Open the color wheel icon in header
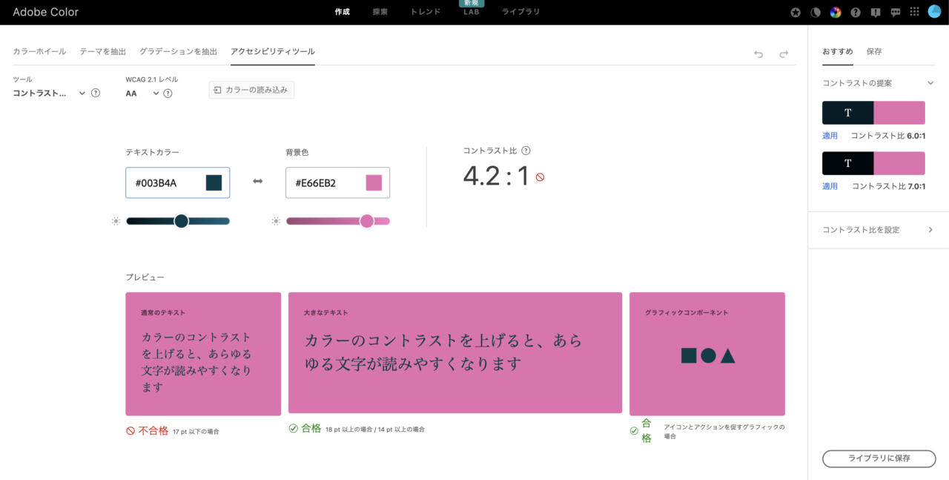The height and width of the screenshot is (480, 949). coord(836,12)
